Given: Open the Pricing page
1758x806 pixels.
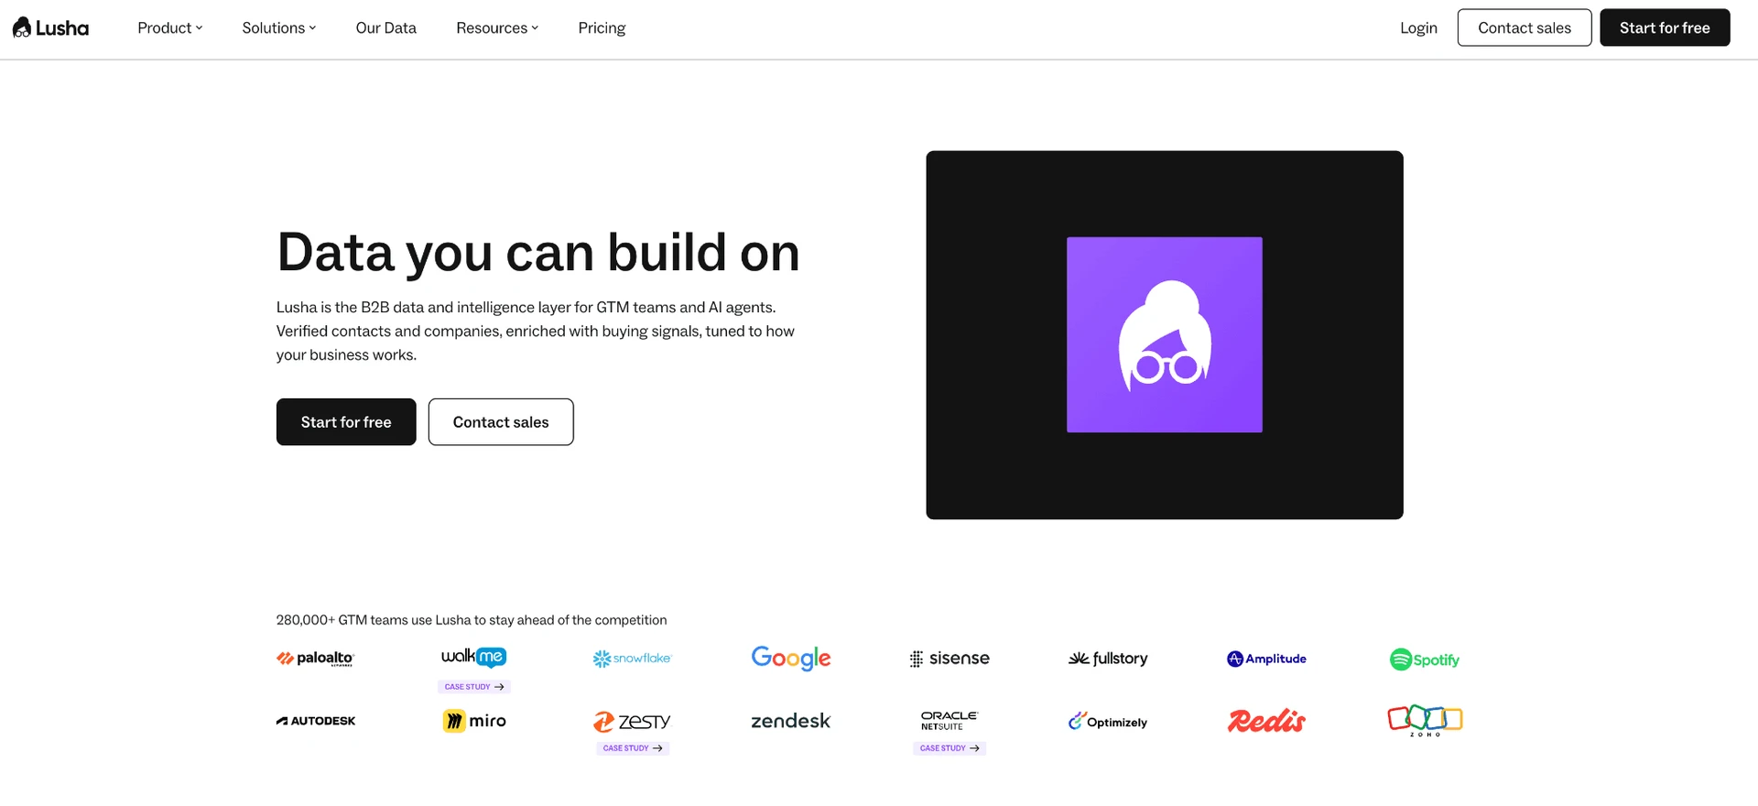Looking at the screenshot, I should (602, 27).
